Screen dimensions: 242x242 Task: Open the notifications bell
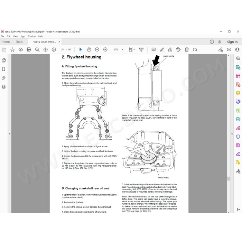tap(220, 42)
